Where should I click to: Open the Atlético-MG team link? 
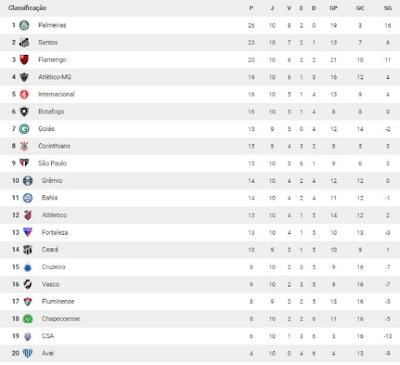[x=54, y=77]
